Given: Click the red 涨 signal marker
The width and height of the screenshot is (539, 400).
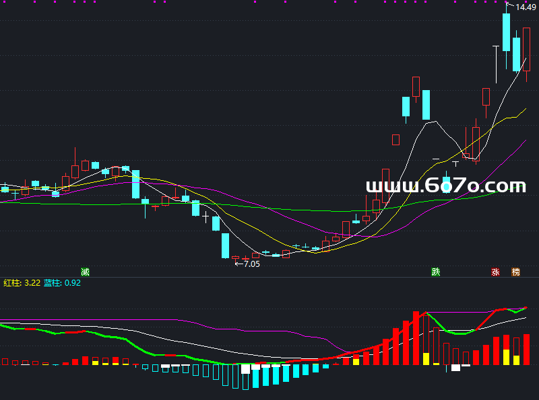Looking at the screenshot, I should click(495, 272).
